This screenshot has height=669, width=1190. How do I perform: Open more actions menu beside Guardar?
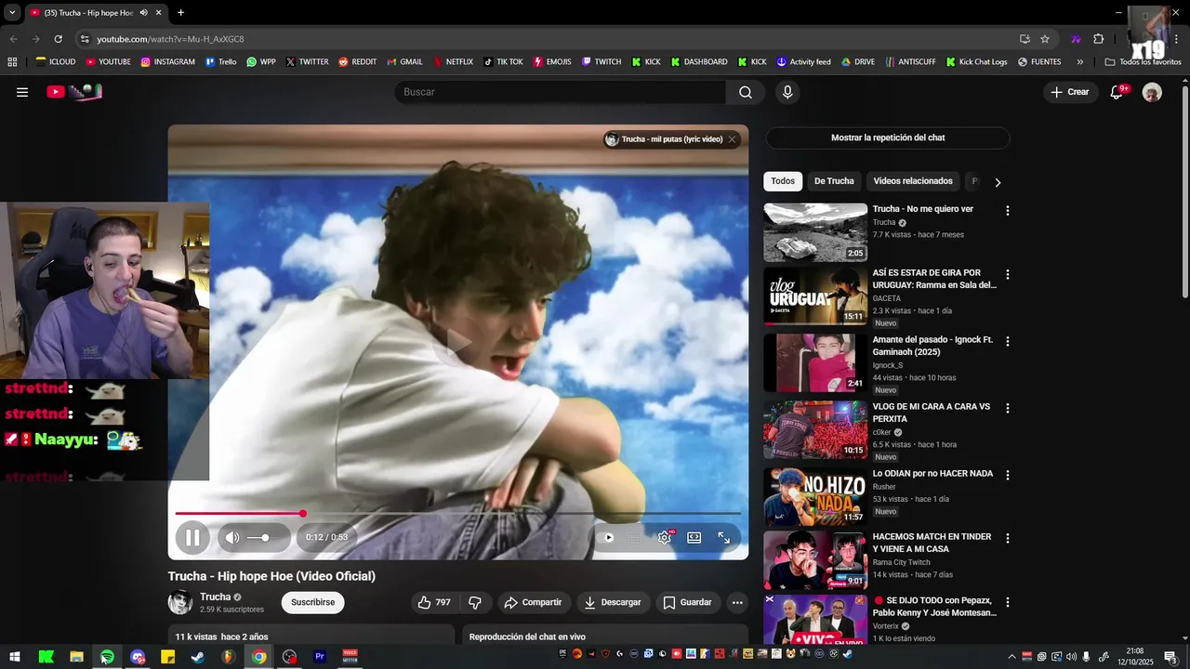click(x=737, y=602)
